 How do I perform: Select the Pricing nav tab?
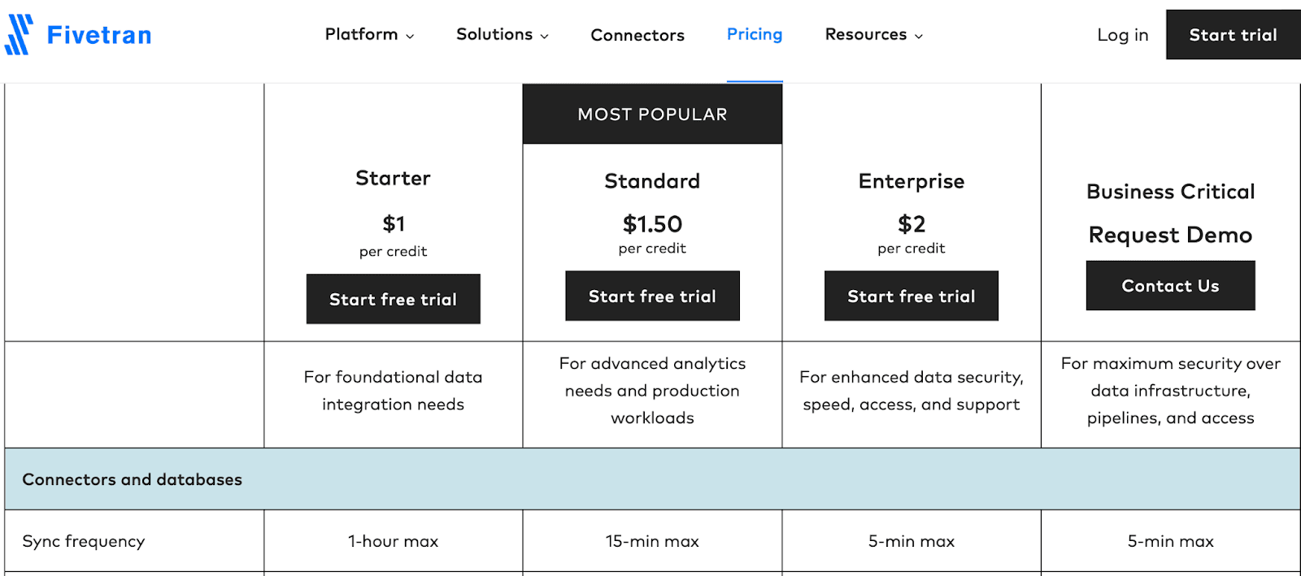(755, 35)
